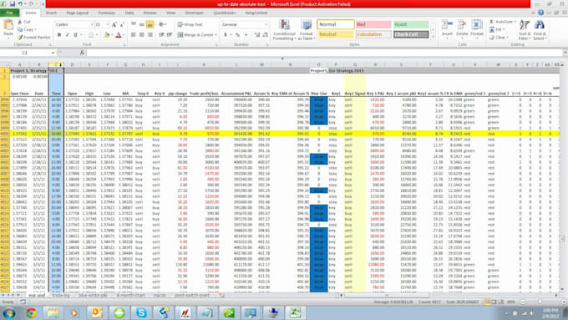Toggle italic formatting
Viewport: 568px width, 320px height.
(67, 35)
